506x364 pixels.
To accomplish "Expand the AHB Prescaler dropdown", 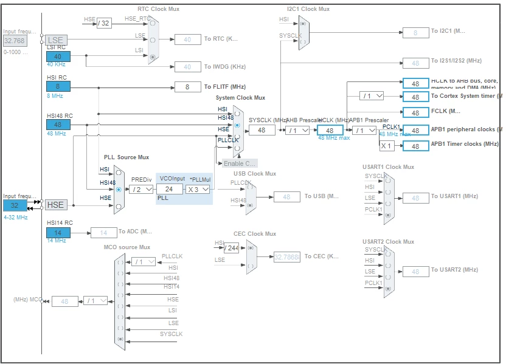I will [297, 130].
